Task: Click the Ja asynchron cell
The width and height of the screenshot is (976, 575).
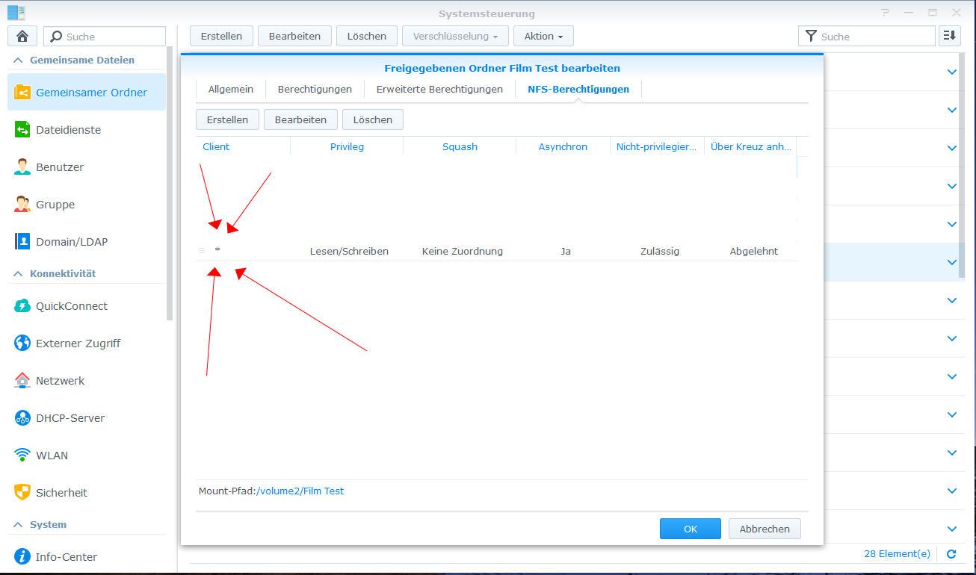Action: [x=566, y=252]
